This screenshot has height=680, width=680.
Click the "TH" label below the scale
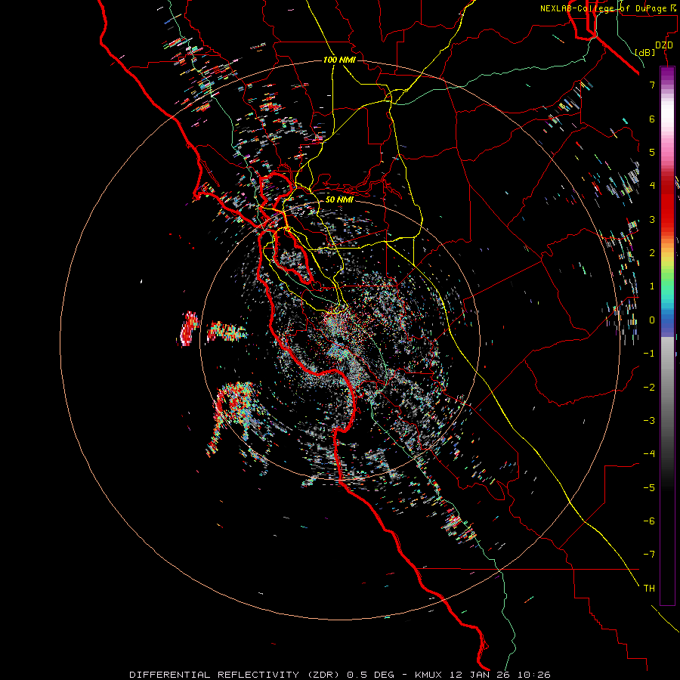pos(649,589)
